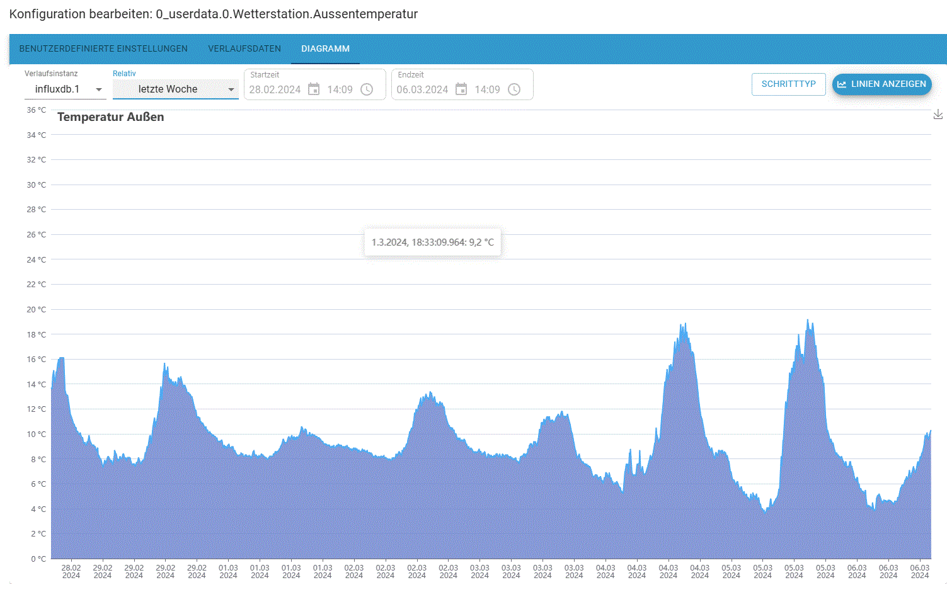947x597 pixels.
Task: Click the chart title 'Temperatur Außen'
Action: pyautogui.click(x=111, y=117)
